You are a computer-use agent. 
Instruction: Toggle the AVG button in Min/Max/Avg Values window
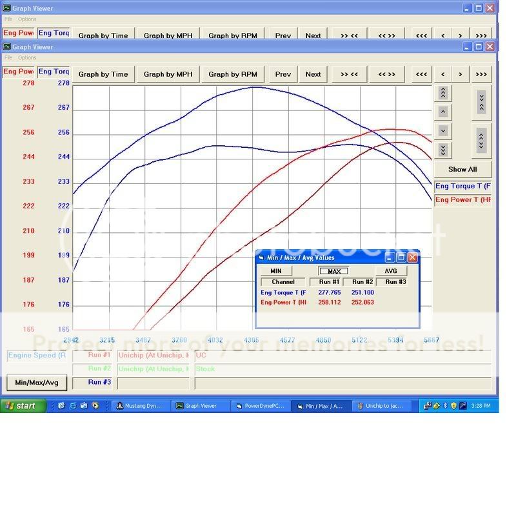coord(391,271)
